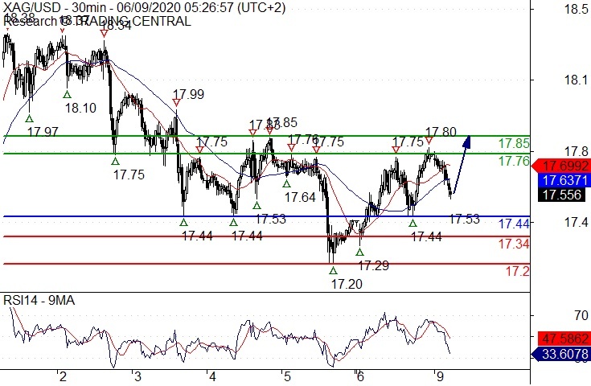591x386 pixels.
Task: Click the 18.1 value on price axis
Action: pyautogui.click(x=577, y=80)
